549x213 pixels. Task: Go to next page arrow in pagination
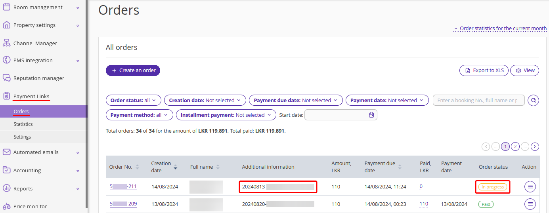(535, 147)
